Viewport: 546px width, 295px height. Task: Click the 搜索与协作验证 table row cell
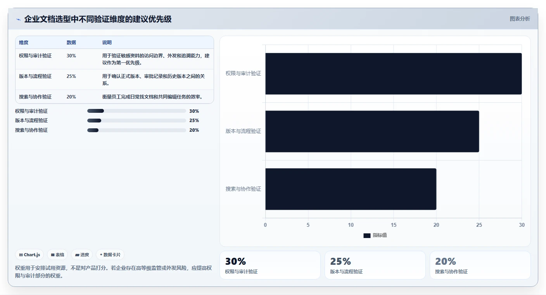[x=35, y=97]
